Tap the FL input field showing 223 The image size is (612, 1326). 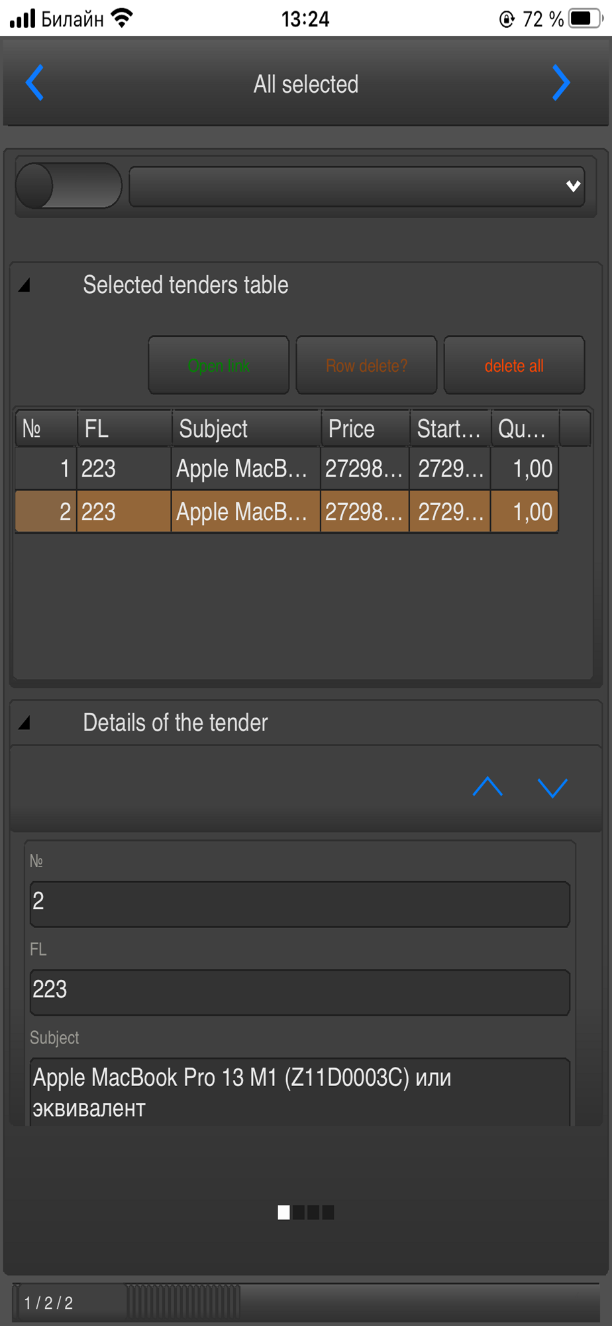[299, 992]
